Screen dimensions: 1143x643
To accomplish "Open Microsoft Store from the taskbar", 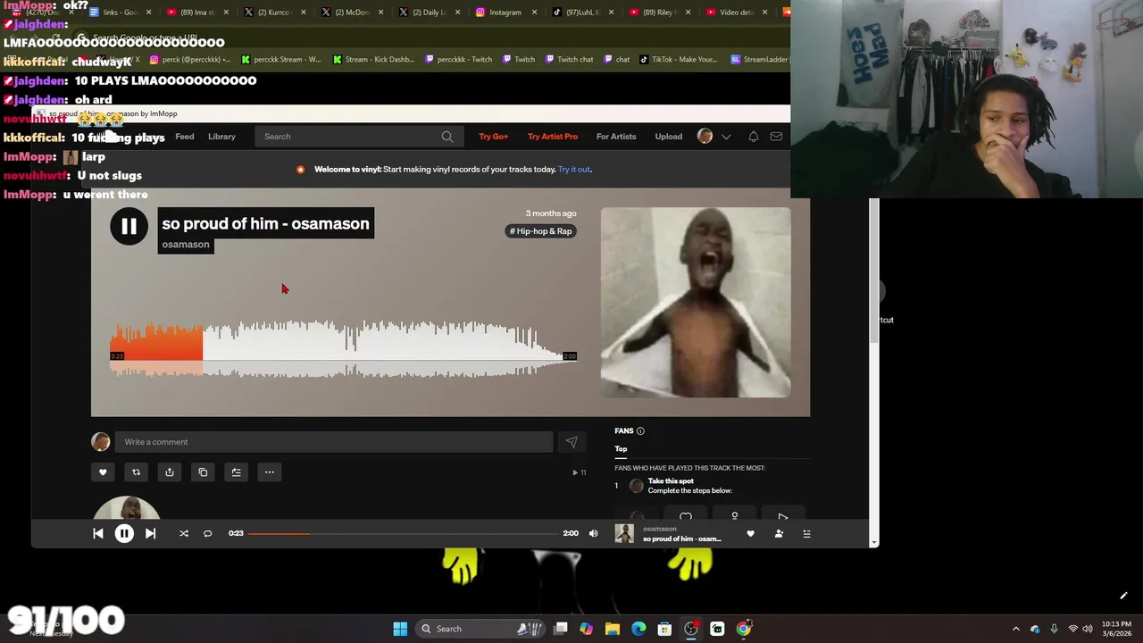I will click(x=664, y=629).
